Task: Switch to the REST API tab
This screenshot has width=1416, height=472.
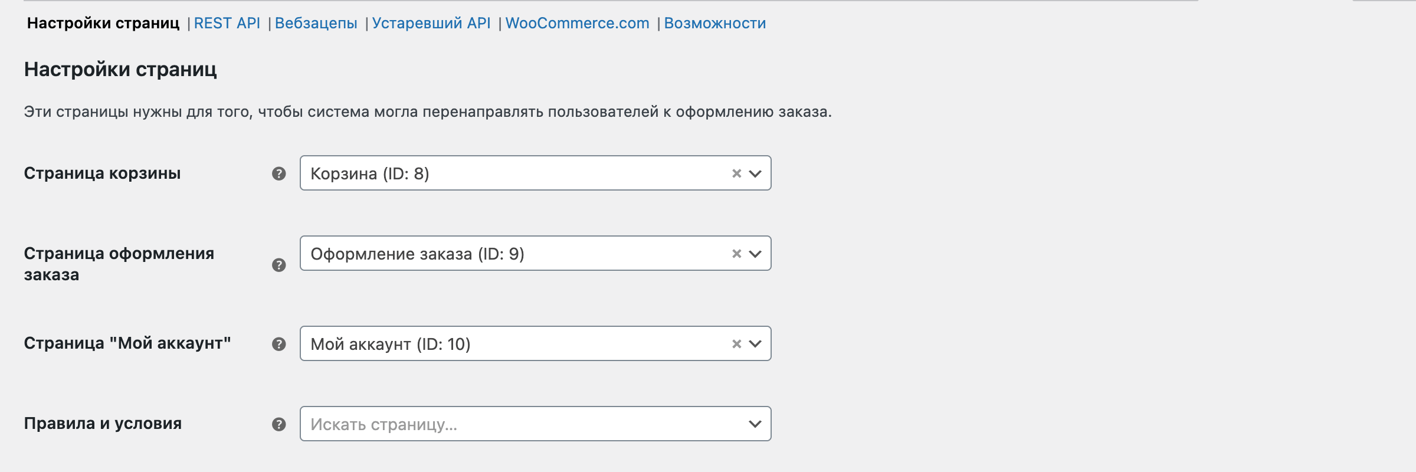Action: click(x=227, y=23)
